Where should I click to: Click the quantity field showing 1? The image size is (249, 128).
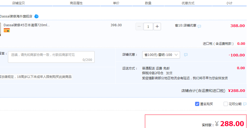click(x=148, y=27)
